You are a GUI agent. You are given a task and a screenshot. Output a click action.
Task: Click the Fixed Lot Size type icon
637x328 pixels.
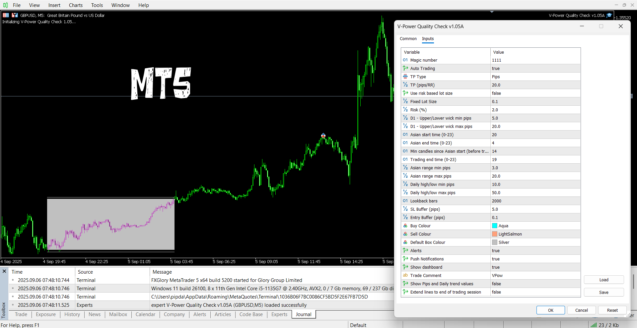coord(405,101)
